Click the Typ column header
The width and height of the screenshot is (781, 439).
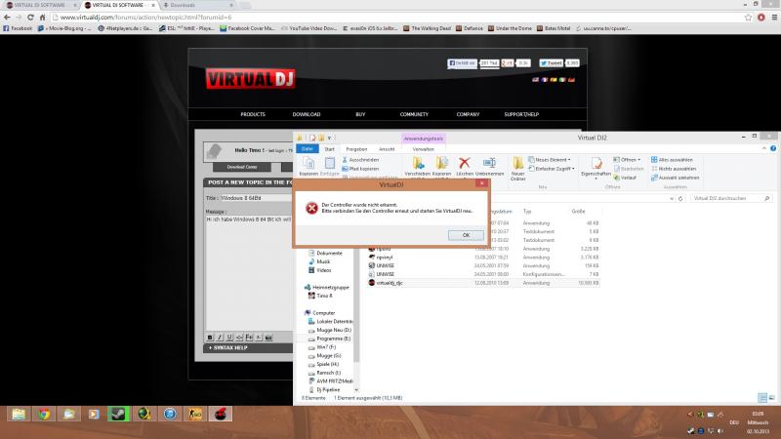527,212
